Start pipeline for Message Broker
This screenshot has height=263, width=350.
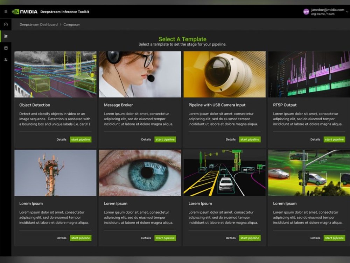tap(165, 140)
